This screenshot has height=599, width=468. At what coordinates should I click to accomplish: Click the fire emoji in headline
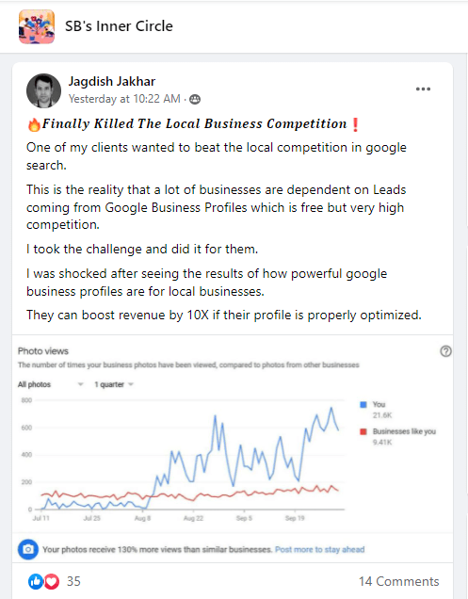pyautogui.click(x=34, y=124)
